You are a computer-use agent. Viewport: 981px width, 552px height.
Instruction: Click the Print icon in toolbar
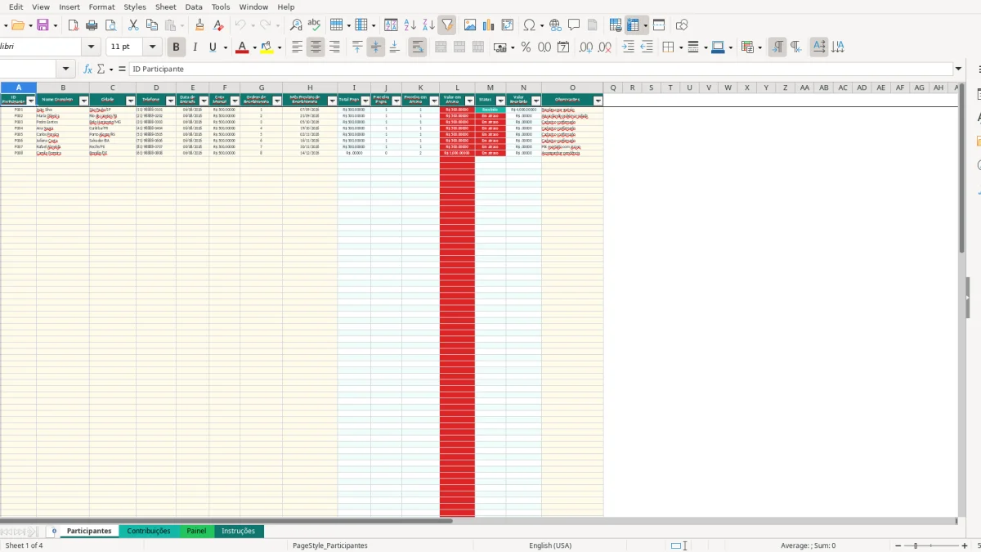point(92,25)
